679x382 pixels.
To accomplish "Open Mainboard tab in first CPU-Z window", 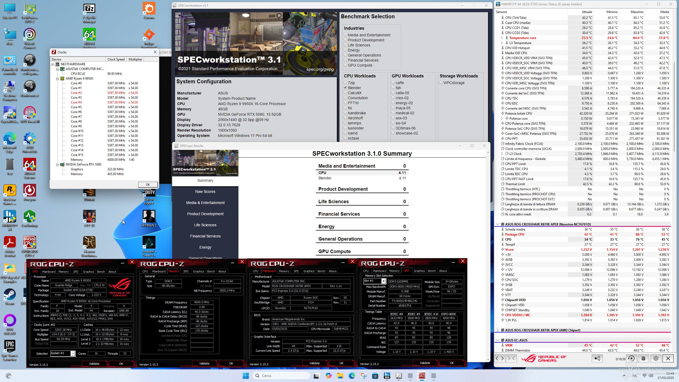I will [x=49, y=271].
